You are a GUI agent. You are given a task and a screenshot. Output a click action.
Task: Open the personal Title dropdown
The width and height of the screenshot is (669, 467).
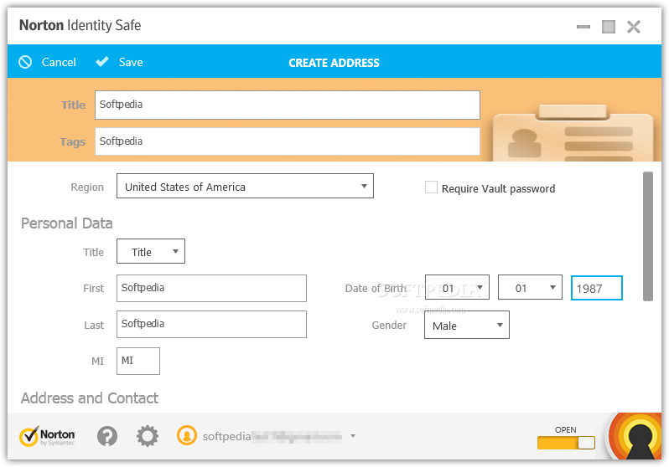(151, 251)
